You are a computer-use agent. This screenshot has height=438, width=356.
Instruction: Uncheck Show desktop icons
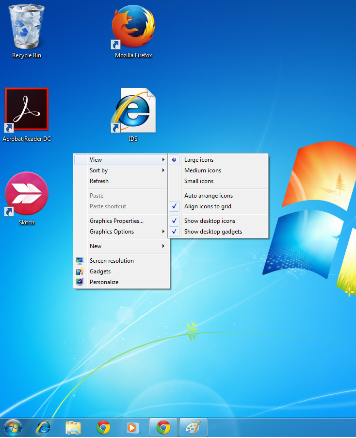[218, 220]
